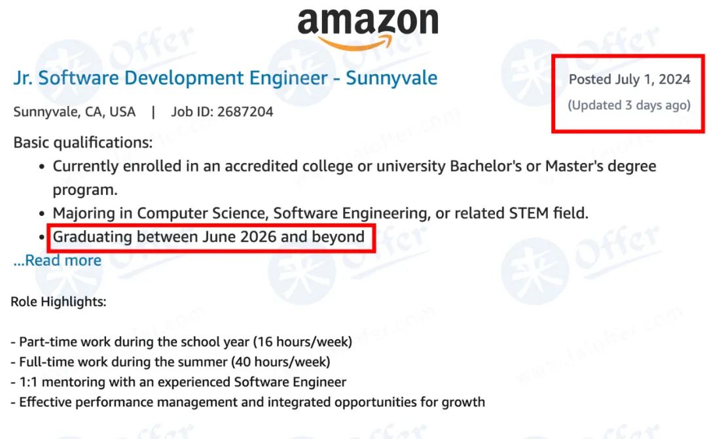Expand the description with Read more
The width and height of the screenshot is (707, 439).
57,260
